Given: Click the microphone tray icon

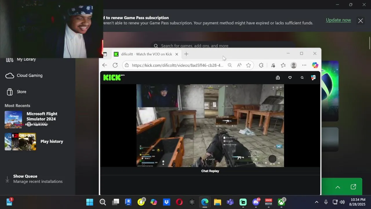Looking at the screenshot, I should [x=326, y=202].
